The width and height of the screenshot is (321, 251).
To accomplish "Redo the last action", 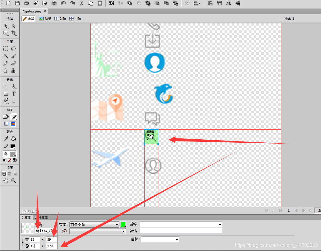I will coord(72,3).
